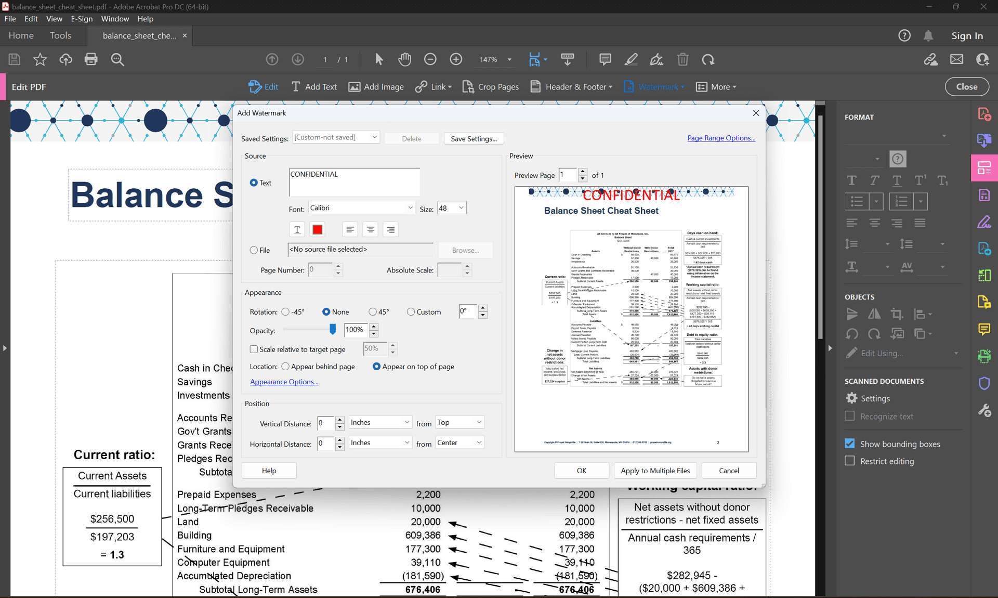Click the envelope email icon
This screenshot has width=998, height=598.
click(x=956, y=59)
